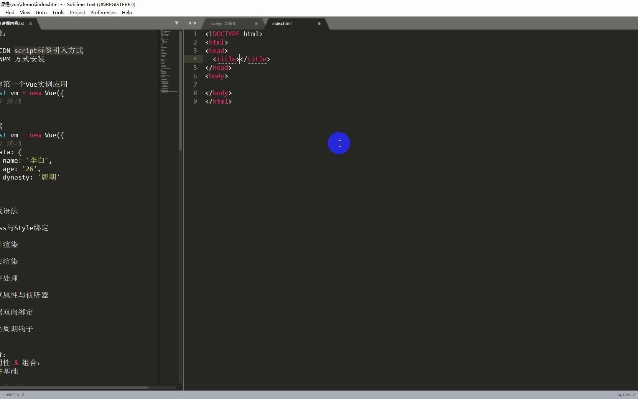
Task: Click the left pane horizontal scrollbar
Action: [74, 387]
